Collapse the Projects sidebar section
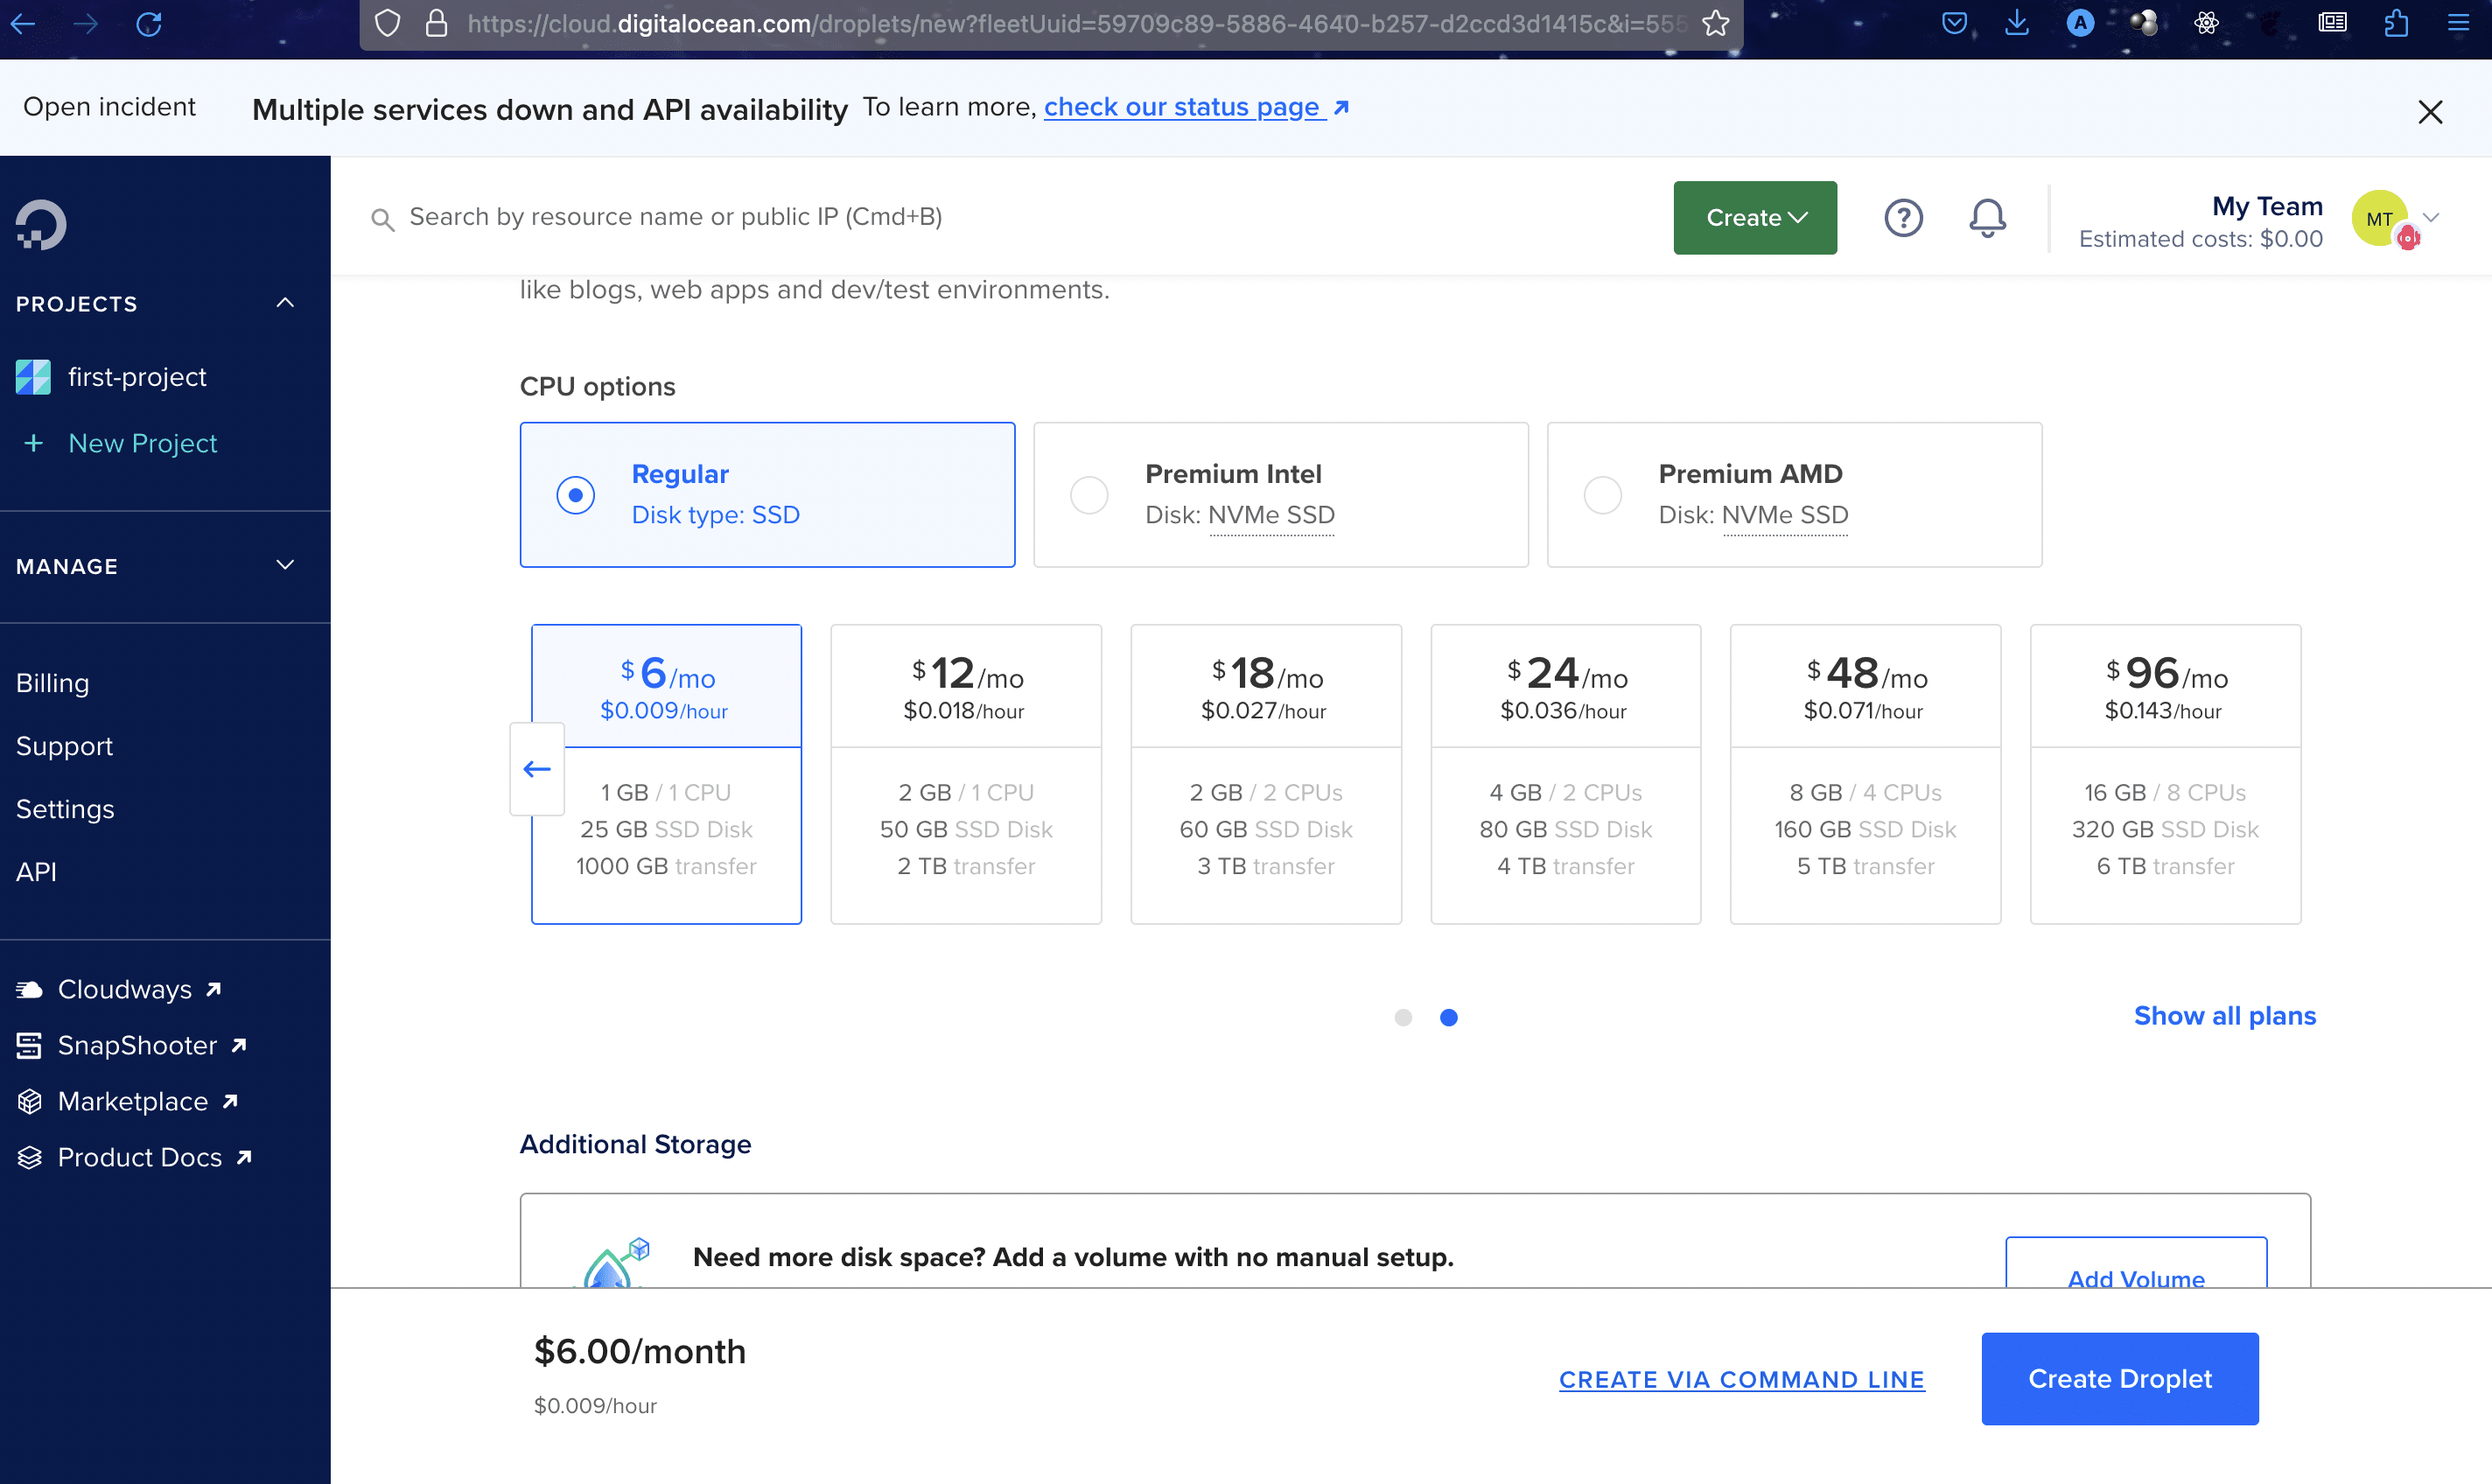 pyautogui.click(x=285, y=303)
